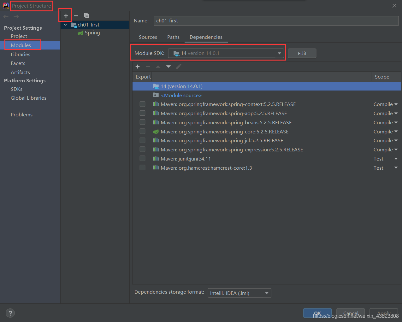The image size is (402, 322).
Task: Toggle export checkbox for spring-aop
Action: click(x=143, y=113)
